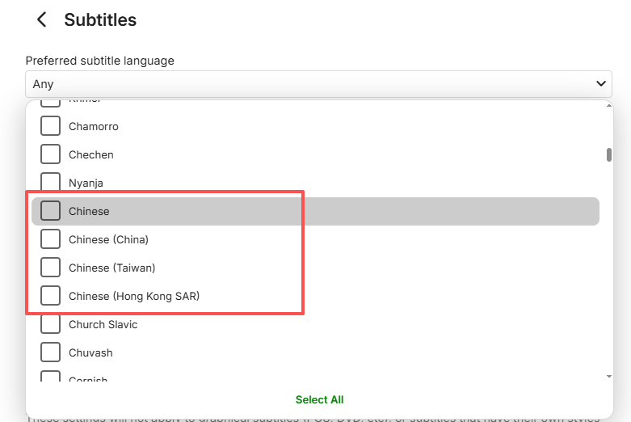The width and height of the screenshot is (631, 422).
Task: Click the Subtitles page heading
Action: coord(100,20)
